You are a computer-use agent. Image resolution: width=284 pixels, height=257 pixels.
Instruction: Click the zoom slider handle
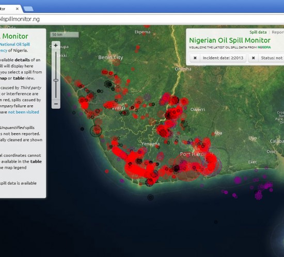pos(56,80)
